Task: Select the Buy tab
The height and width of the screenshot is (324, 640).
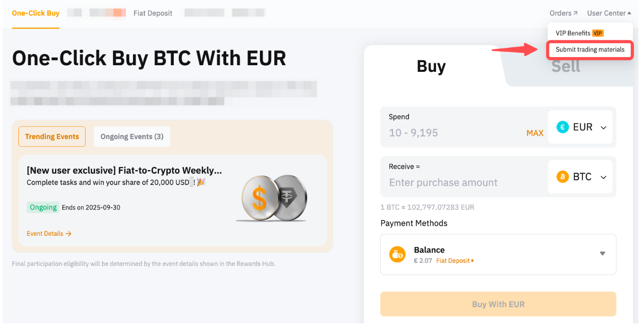Action: [431, 66]
